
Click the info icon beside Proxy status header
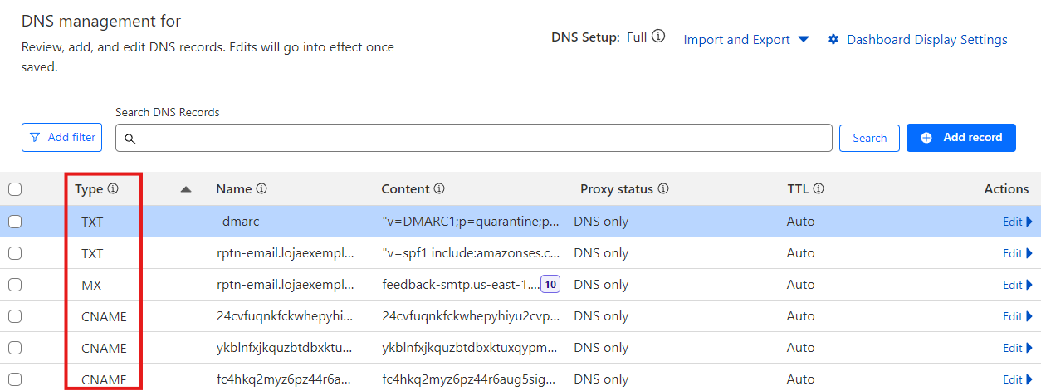[663, 189]
